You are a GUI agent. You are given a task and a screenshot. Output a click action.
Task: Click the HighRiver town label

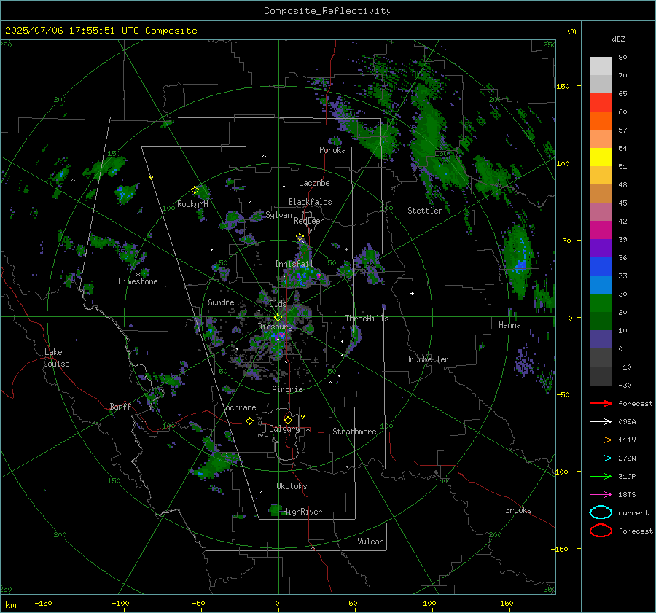tap(302, 512)
